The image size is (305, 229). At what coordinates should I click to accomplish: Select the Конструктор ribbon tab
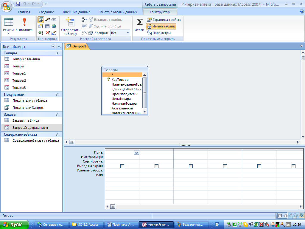coord(160,12)
